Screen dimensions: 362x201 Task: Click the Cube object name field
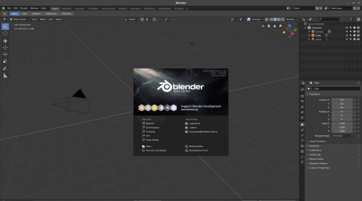pos(336,89)
